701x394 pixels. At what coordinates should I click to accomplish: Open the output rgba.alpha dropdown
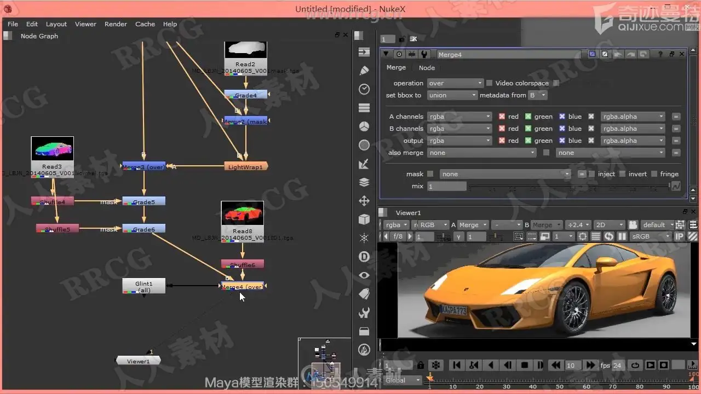(x=633, y=141)
